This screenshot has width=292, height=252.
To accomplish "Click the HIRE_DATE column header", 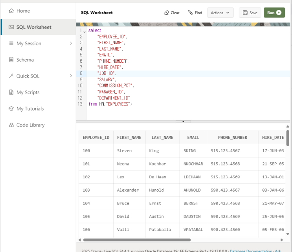I will (x=273, y=138).
